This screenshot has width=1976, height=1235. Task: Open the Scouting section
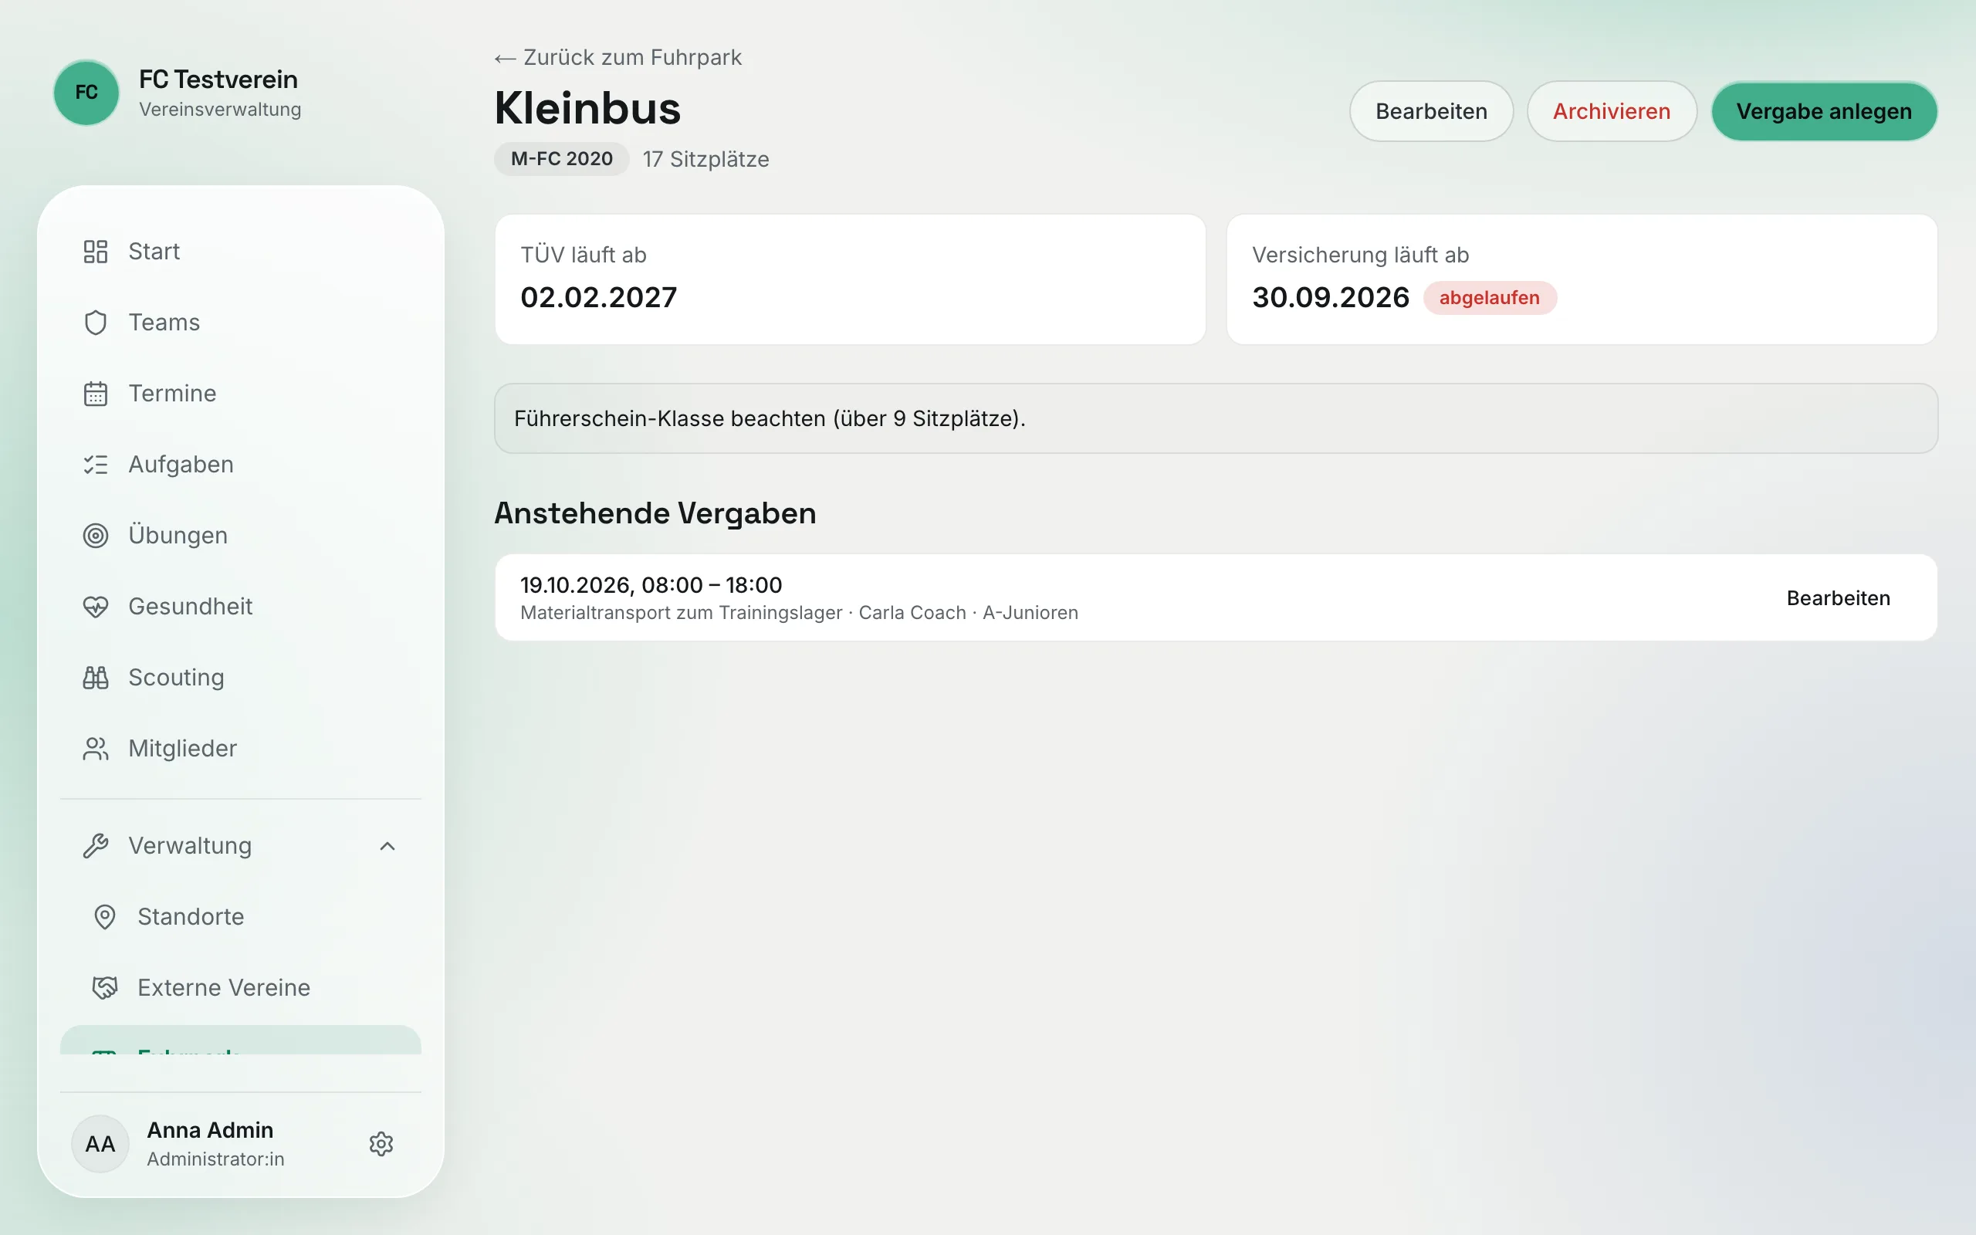click(241, 678)
